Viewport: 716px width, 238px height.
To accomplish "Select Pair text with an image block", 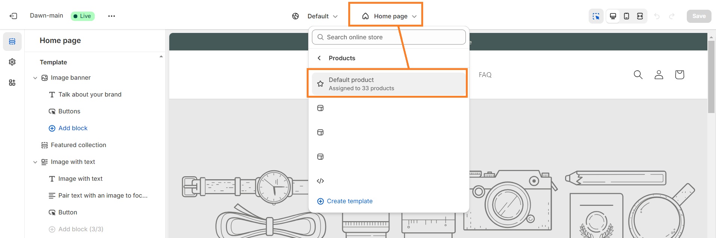I will coord(103,196).
